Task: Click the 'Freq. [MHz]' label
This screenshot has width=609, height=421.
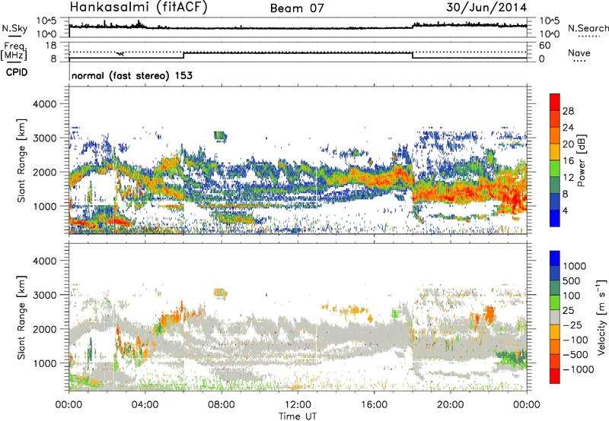Action: pos(14,52)
